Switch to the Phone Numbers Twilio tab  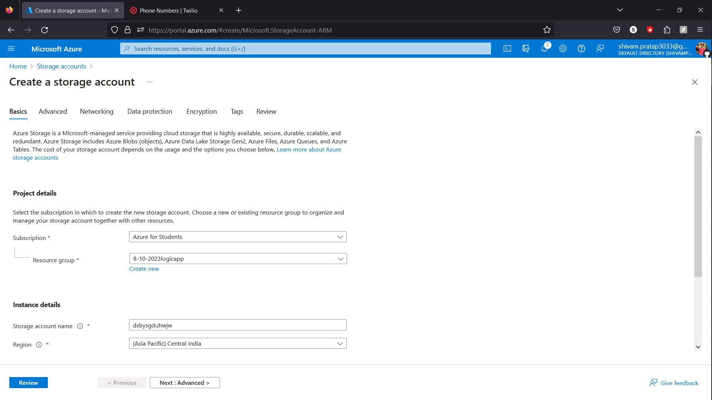pos(169,10)
